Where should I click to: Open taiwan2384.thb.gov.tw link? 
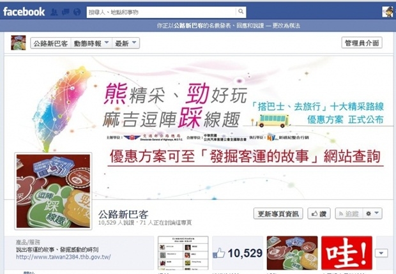click(63, 257)
